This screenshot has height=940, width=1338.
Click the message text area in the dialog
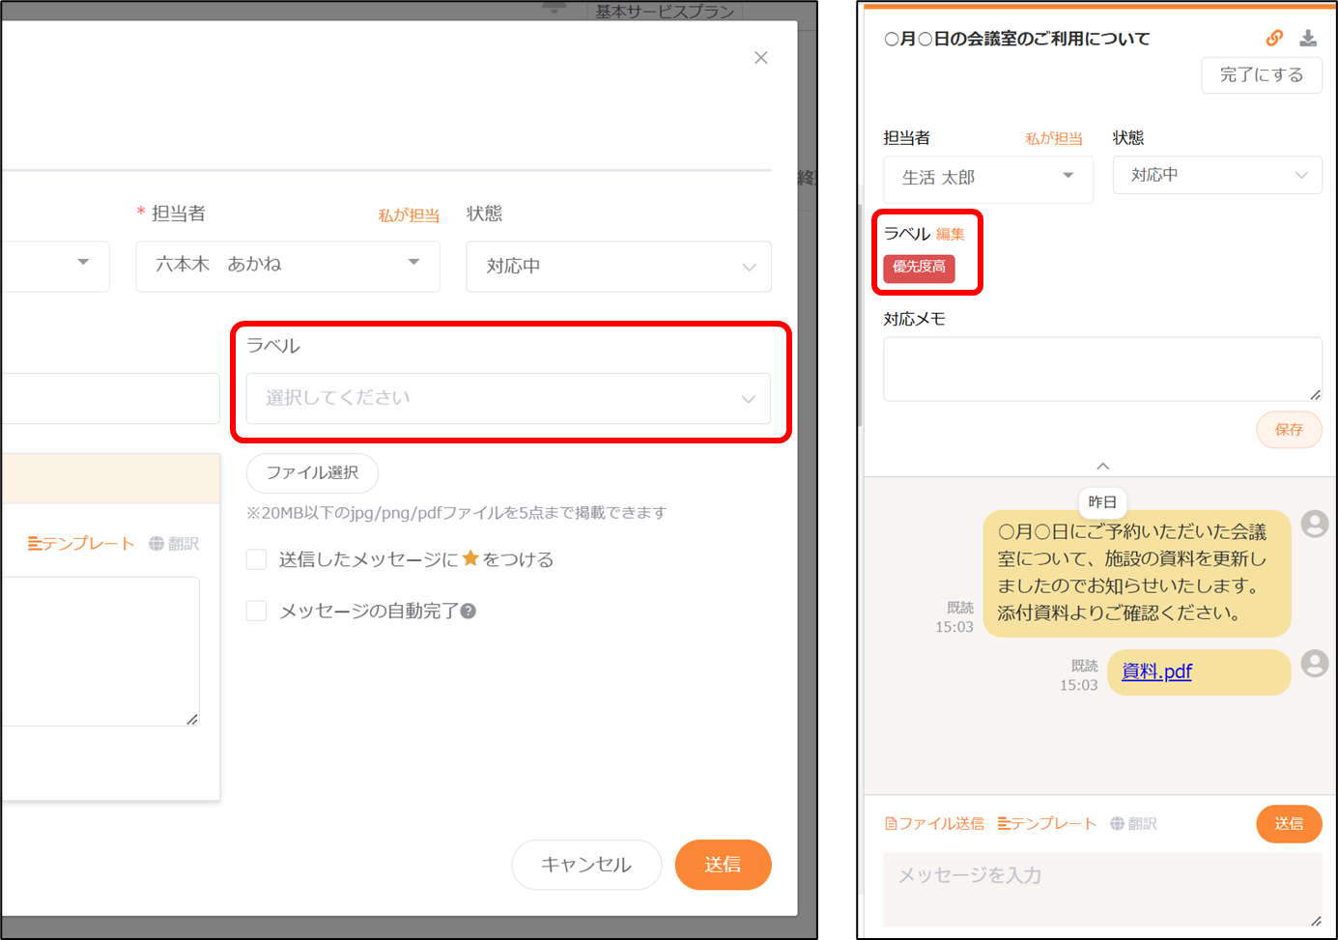[100, 652]
